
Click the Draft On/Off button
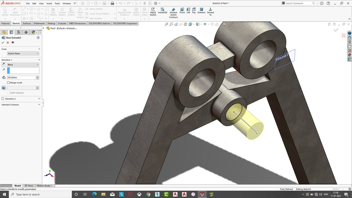tap(4, 88)
